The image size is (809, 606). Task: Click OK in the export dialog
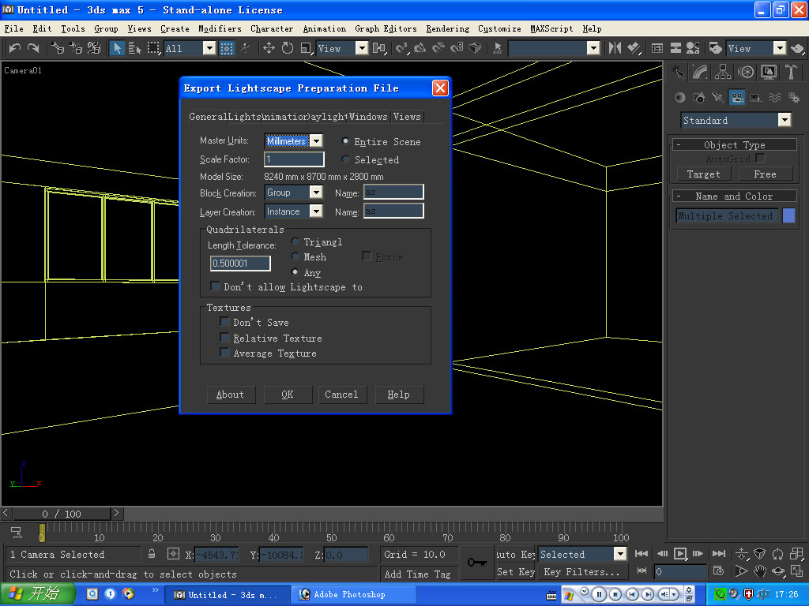[x=288, y=395]
